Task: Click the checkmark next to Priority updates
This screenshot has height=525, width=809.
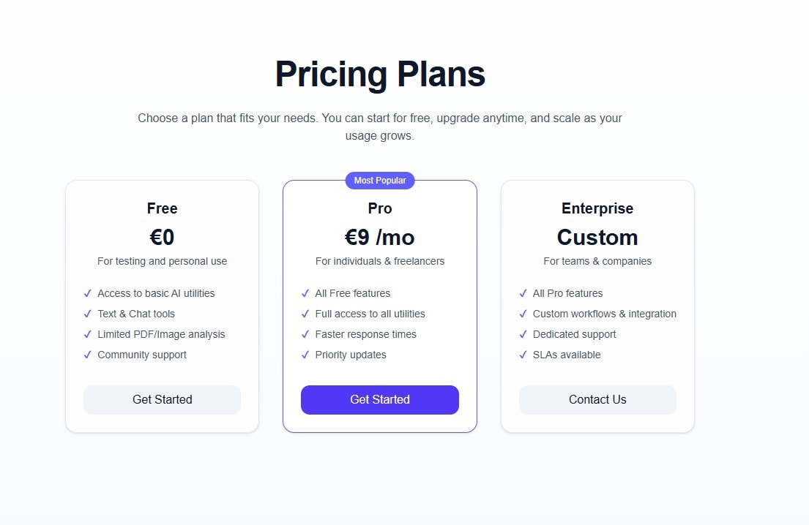Action: pos(305,355)
